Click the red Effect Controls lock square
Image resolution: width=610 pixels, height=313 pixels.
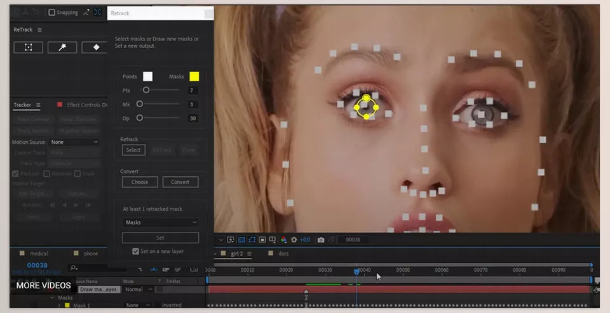tap(60, 105)
